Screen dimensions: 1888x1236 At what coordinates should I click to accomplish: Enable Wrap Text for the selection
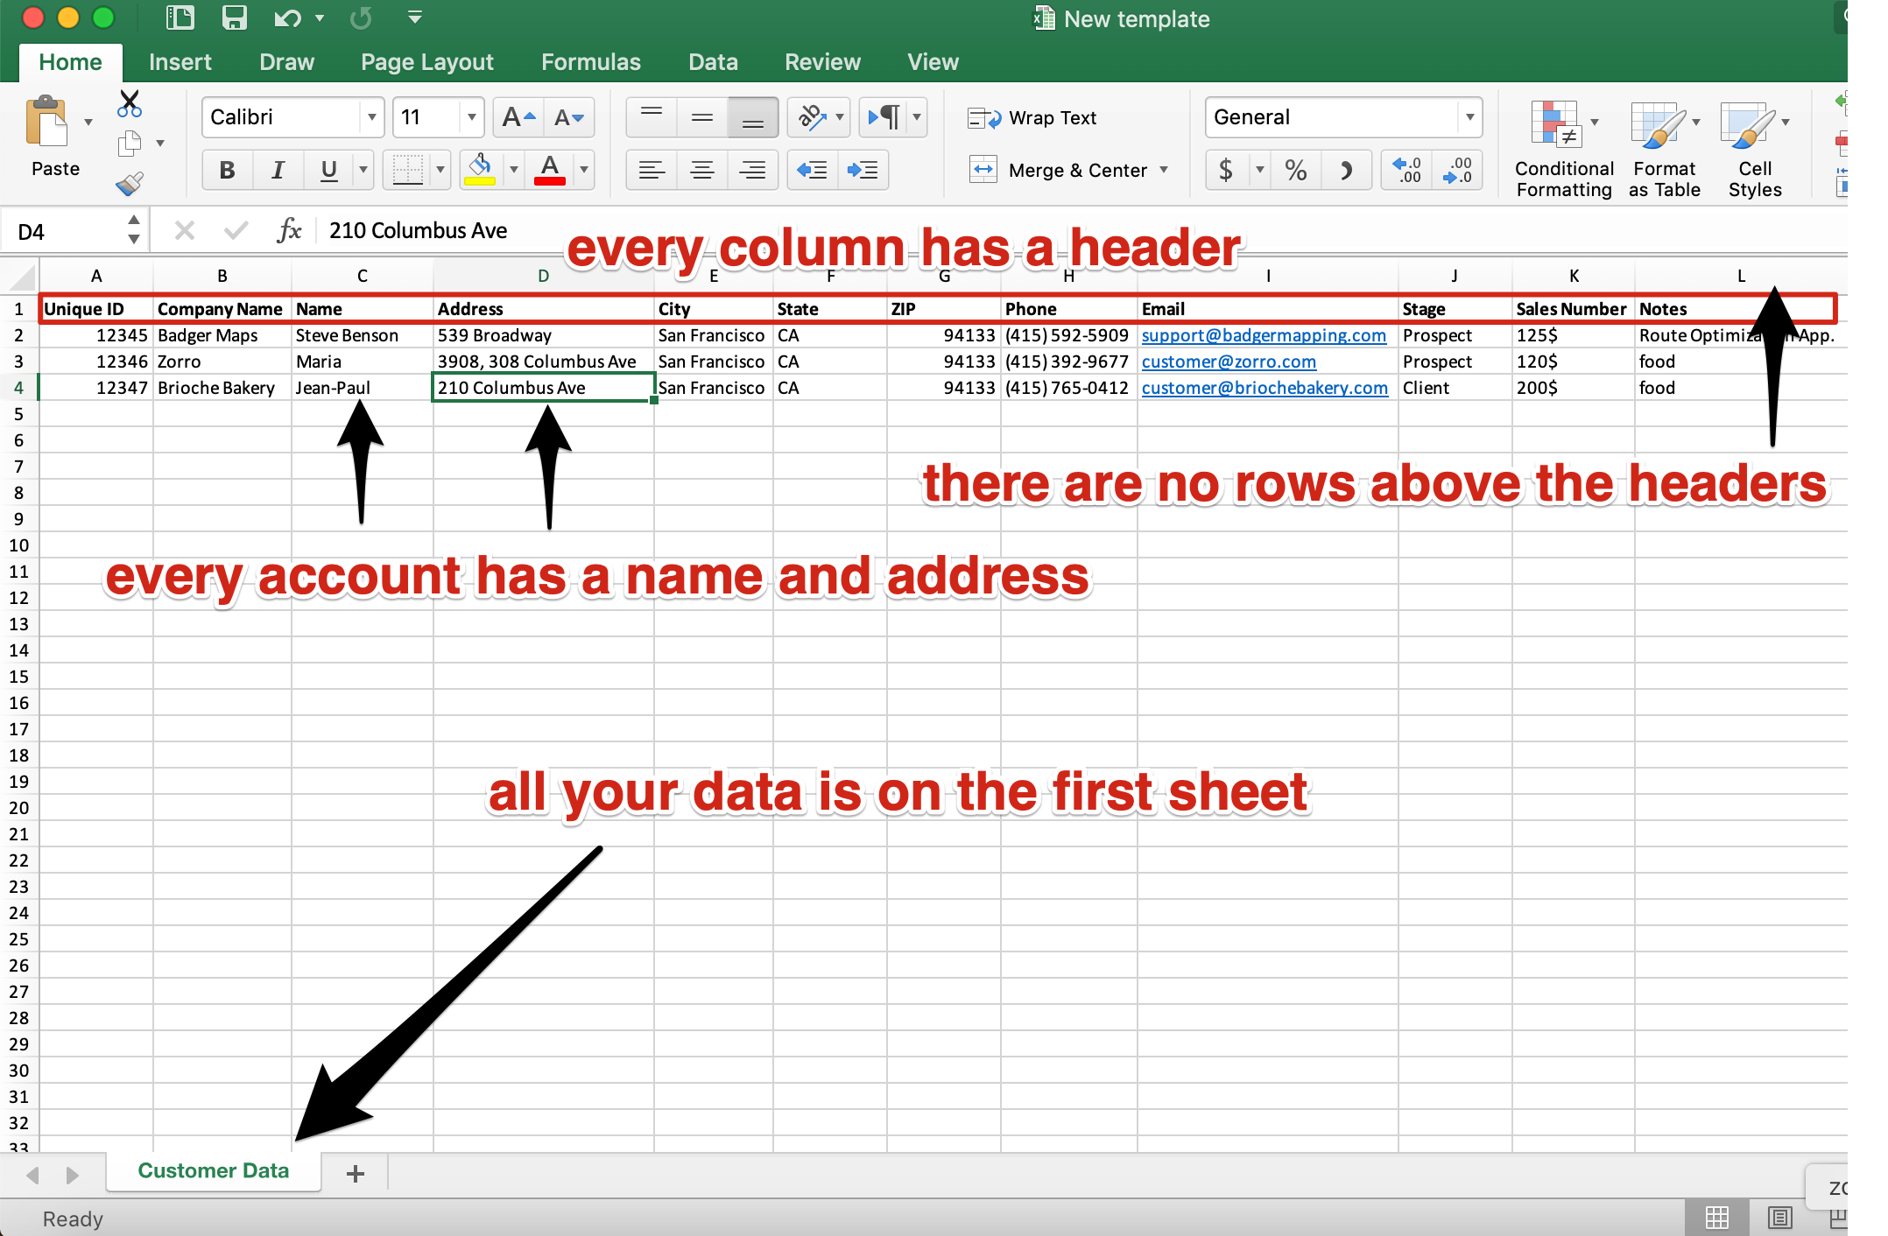click(x=1033, y=116)
